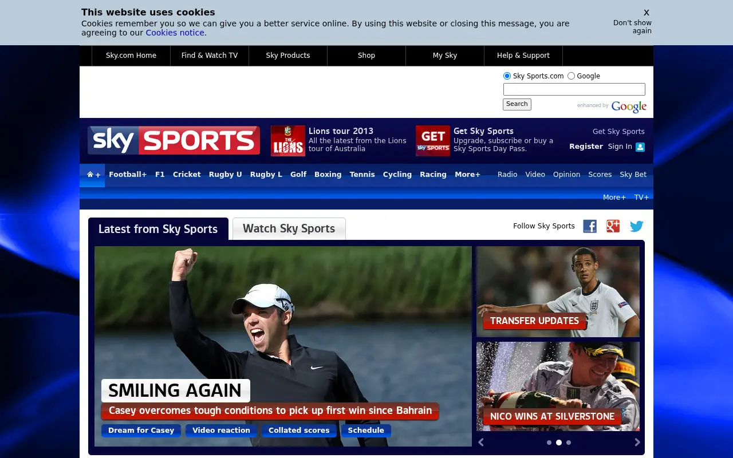Open the F1 section
The height and width of the screenshot is (458, 733).
[x=160, y=175]
